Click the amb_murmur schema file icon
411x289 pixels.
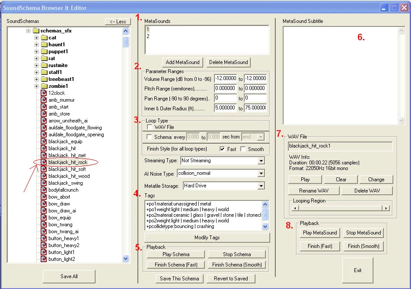click(44, 100)
